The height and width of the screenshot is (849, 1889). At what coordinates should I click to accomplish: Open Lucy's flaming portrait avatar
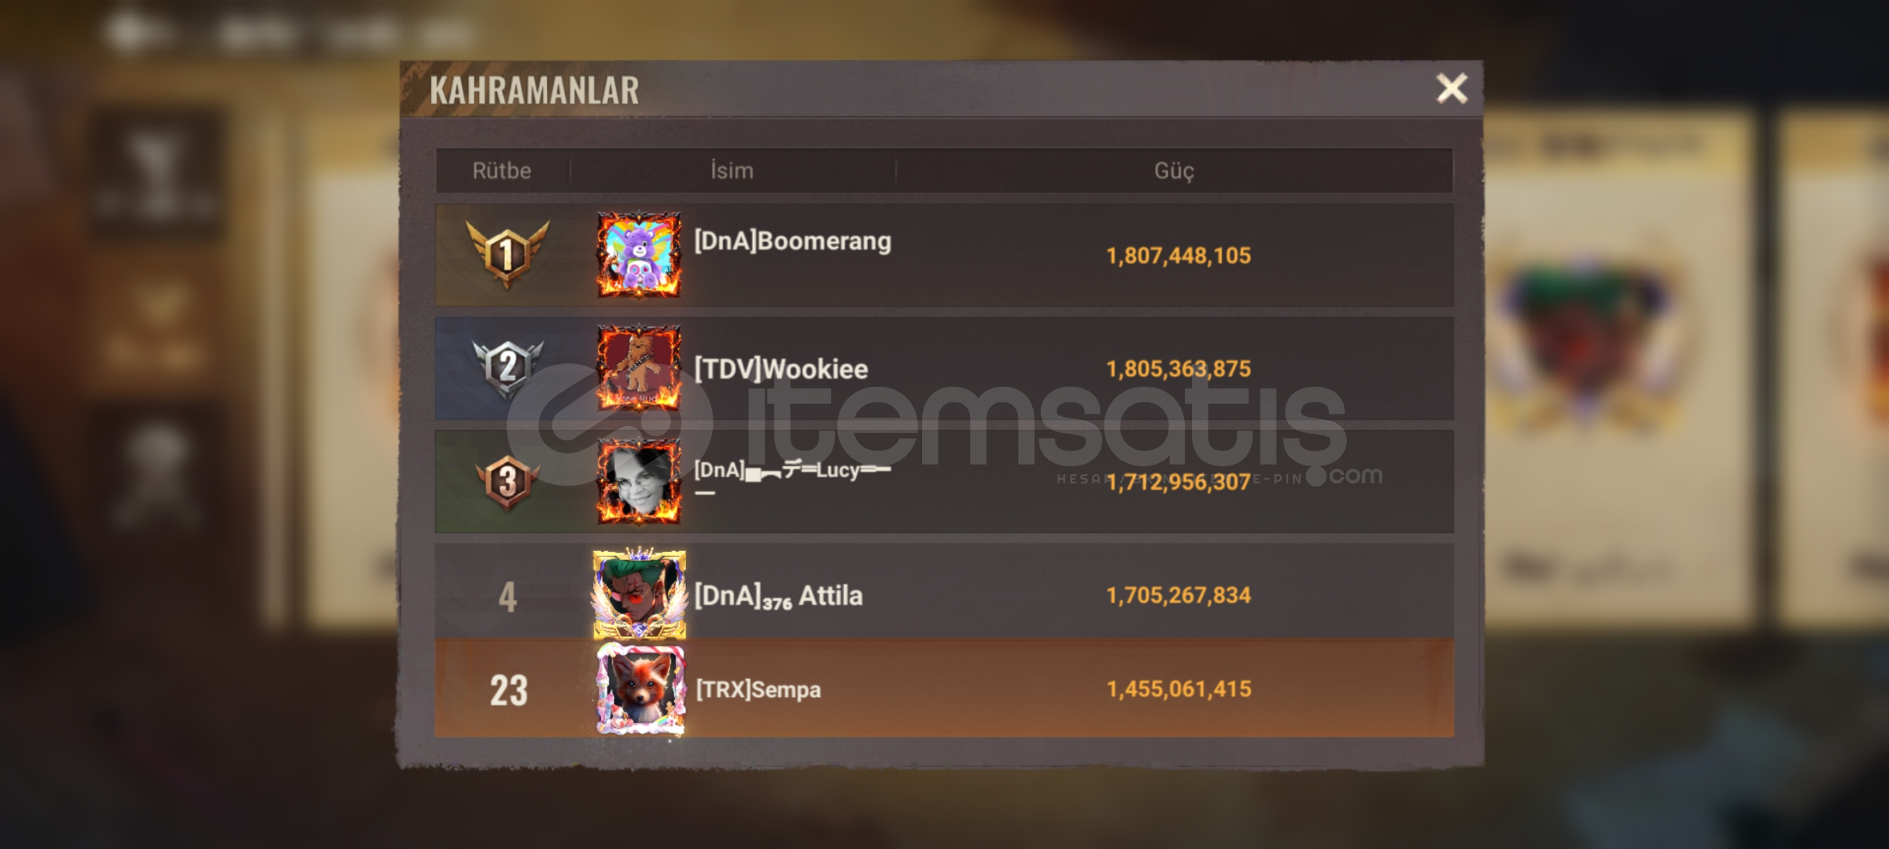coord(639,481)
